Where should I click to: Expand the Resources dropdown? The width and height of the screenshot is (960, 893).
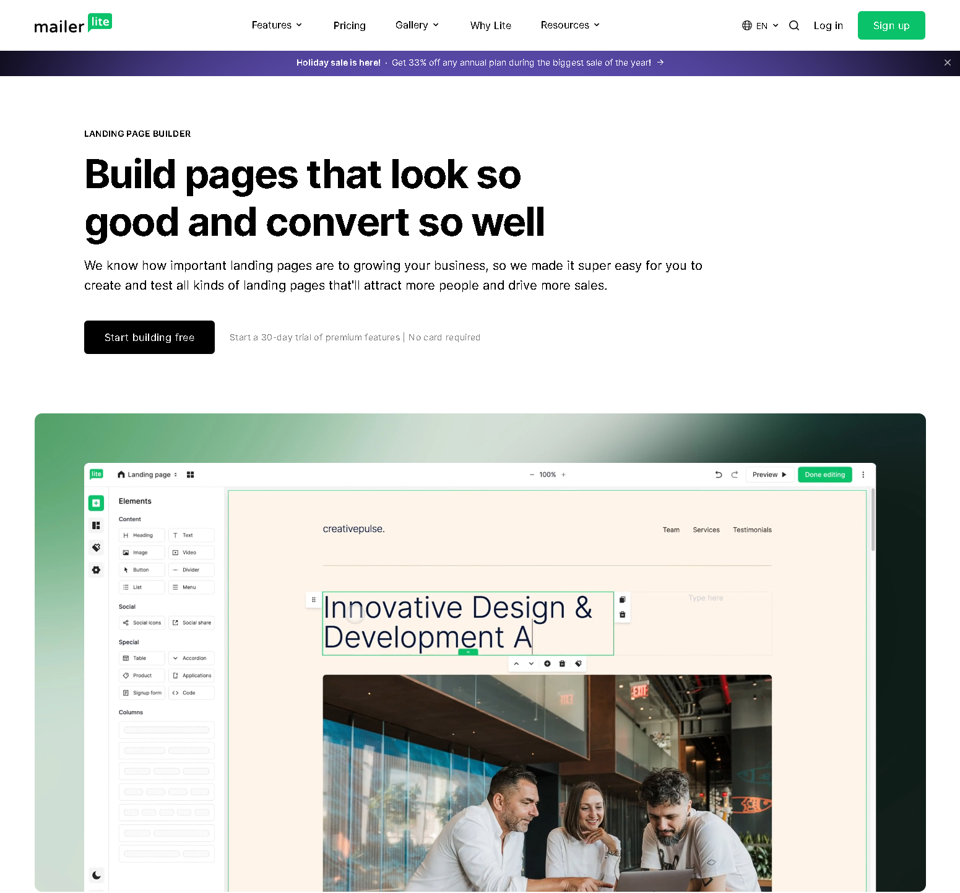pos(570,25)
